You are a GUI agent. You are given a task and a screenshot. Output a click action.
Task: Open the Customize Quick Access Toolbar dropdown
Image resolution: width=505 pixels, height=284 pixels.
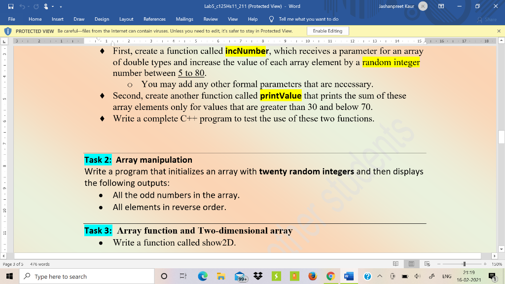[x=60, y=6]
